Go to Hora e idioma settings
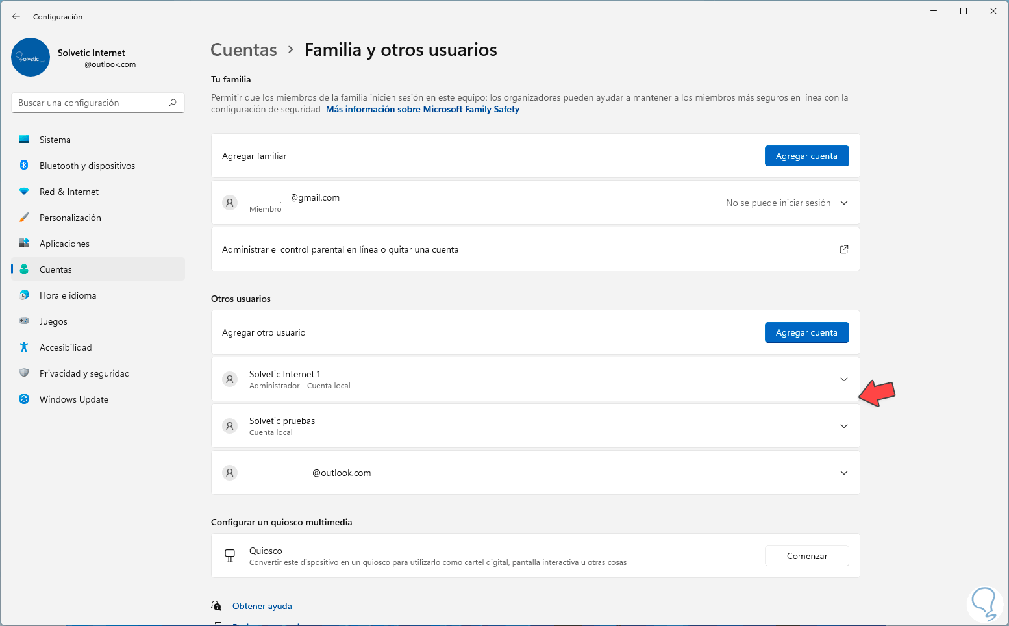This screenshot has width=1009, height=626. pyautogui.click(x=68, y=295)
